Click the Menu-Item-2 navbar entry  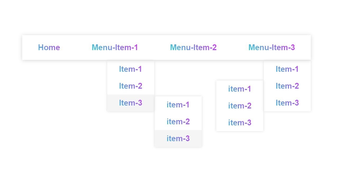(x=193, y=47)
